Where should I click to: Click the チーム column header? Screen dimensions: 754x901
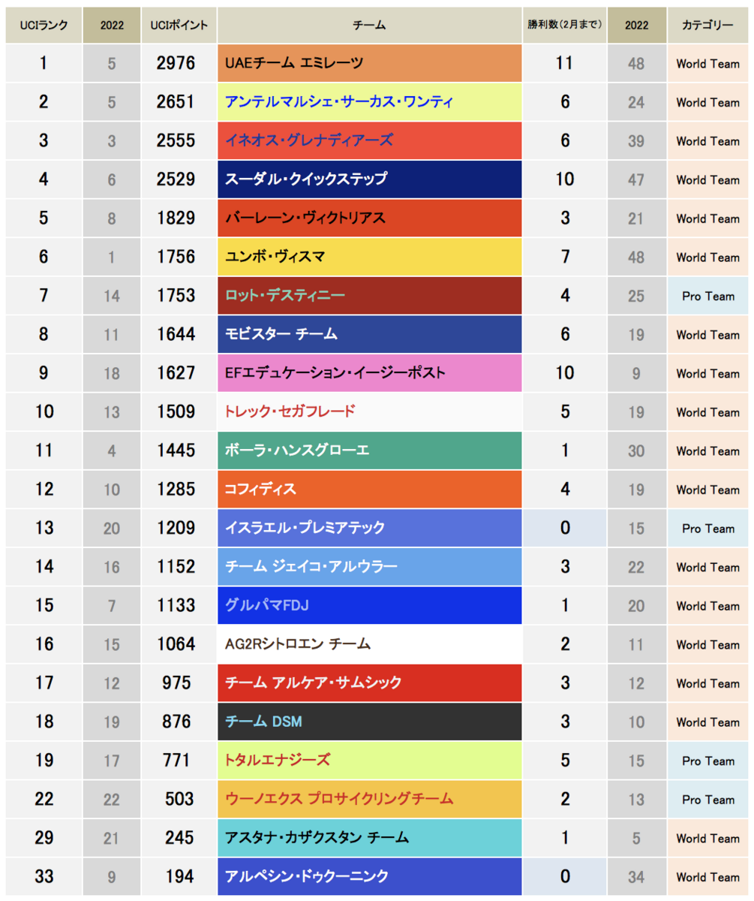click(x=369, y=25)
